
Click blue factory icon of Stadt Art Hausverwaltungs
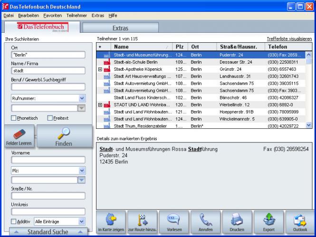(x=107, y=76)
